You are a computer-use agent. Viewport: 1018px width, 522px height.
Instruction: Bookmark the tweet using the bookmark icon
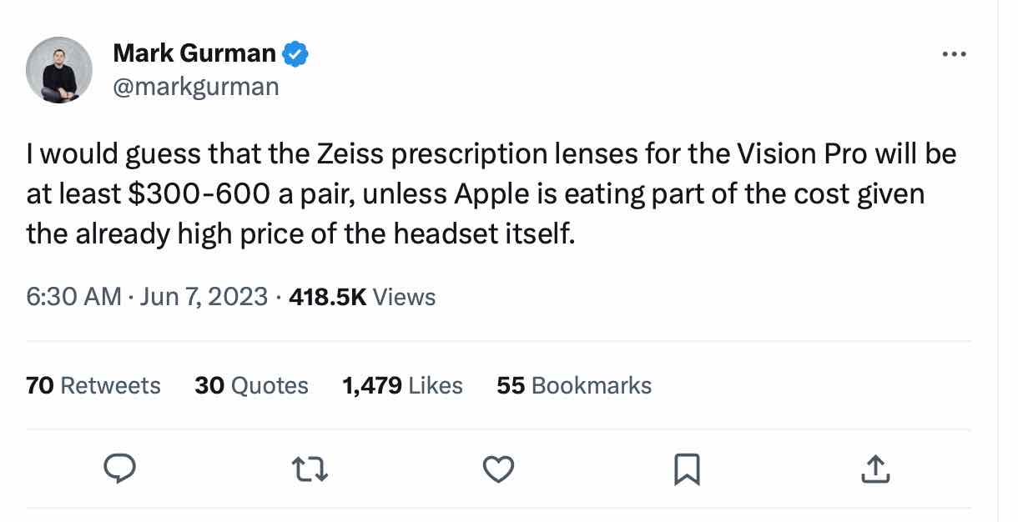point(686,469)
